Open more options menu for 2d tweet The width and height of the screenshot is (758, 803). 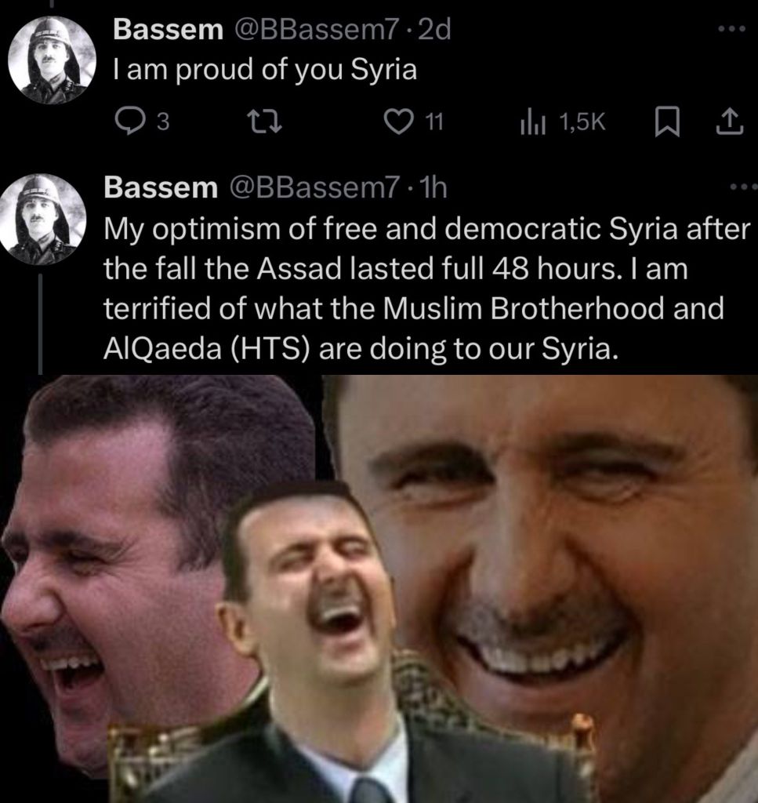732,29
